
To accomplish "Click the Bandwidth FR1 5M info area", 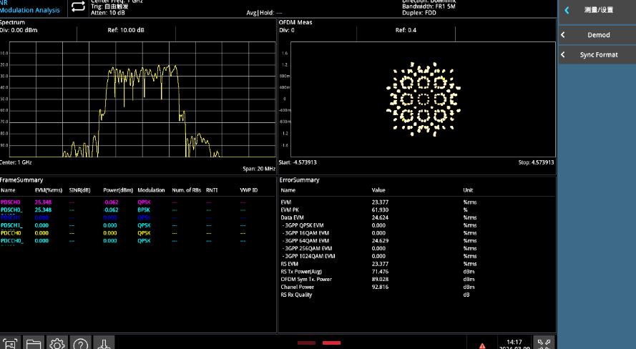I will 429,7.
